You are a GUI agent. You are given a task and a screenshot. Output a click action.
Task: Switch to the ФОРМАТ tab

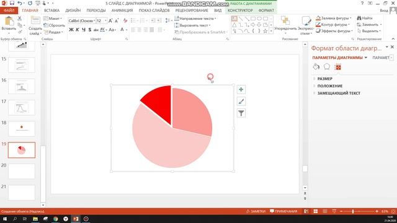pyautogui.click(x=266, y=11)
